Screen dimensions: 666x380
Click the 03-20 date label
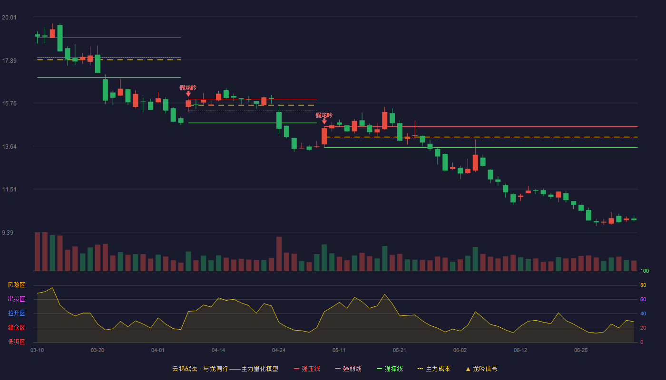[98, 350]
